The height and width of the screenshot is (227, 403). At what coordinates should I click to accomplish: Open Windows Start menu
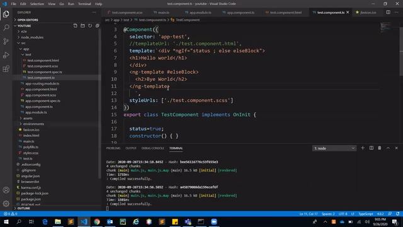(x=6, y=221)
